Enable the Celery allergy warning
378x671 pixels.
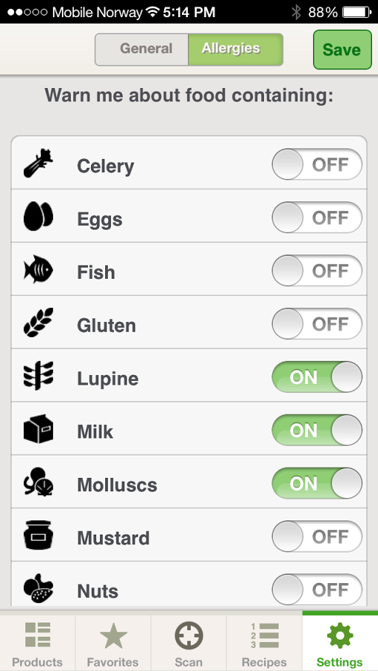[317, 164]
